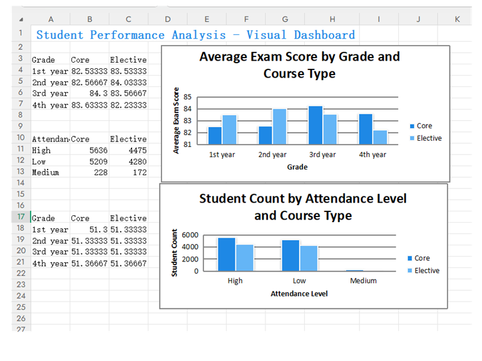Click cell containing 82.53333
Image resolution: width=482 pixels, height=361 pixels.
[90, 71]
